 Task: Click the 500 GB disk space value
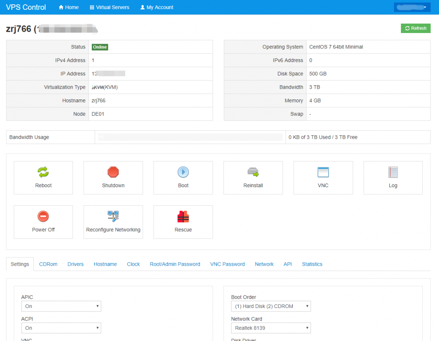pyautogui.click(x=318, y=74)
